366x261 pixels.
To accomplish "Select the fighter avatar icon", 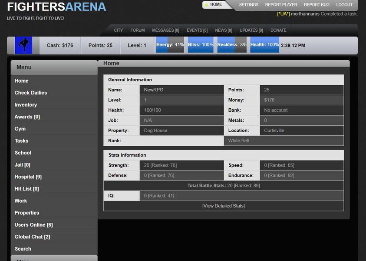I will pyautogui.click(x=23, y=45).
